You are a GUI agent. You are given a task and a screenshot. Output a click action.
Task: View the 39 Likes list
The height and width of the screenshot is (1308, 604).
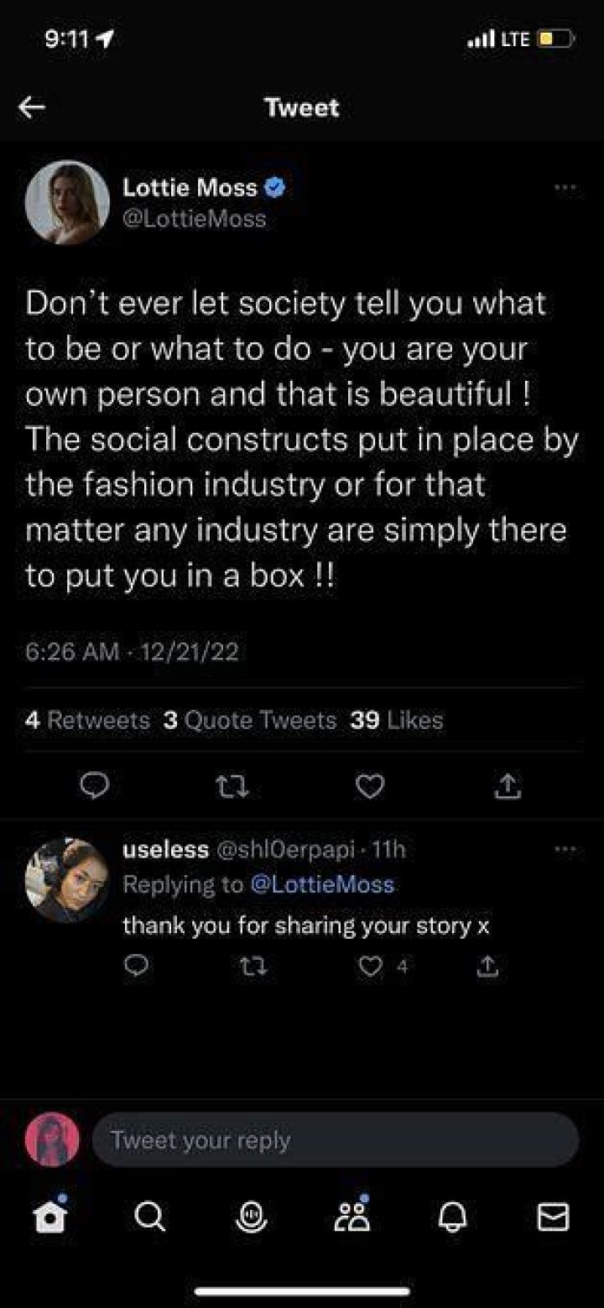397,720
